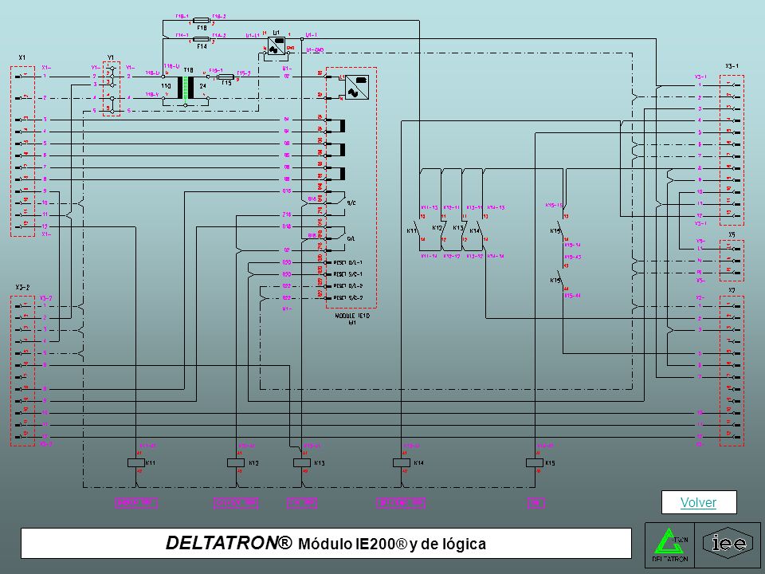
Task: Click the K15 relay coil symbol
Action: pyautogui.click(x=535, y=462)
